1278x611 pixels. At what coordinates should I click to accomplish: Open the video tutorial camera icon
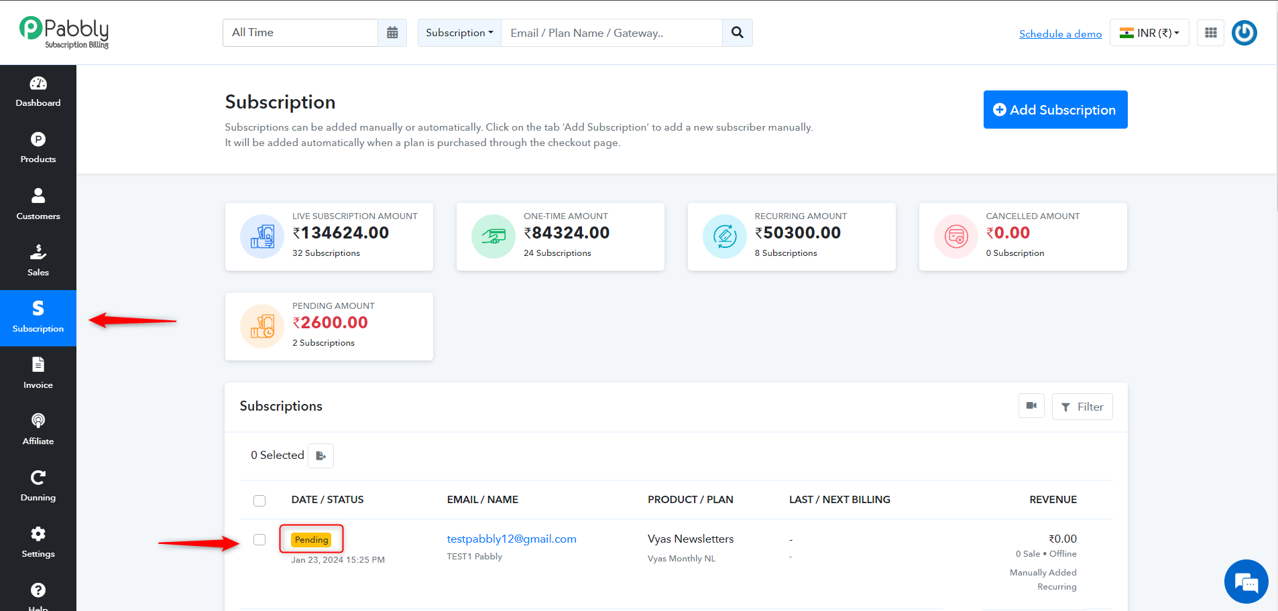tap(1031, 406)
